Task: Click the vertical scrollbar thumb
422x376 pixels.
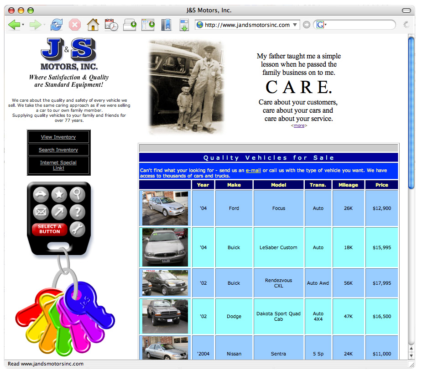Action: click(x=411, y=112)
